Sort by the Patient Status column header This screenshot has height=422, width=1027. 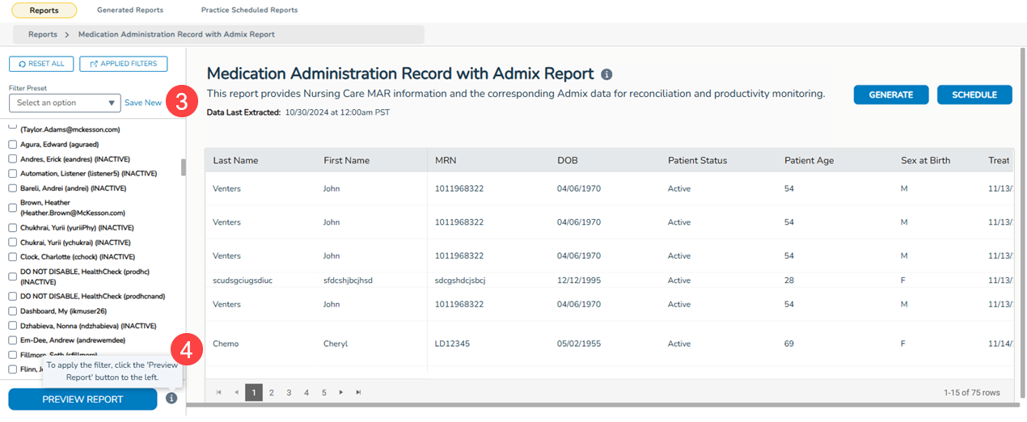click(697, 160)
